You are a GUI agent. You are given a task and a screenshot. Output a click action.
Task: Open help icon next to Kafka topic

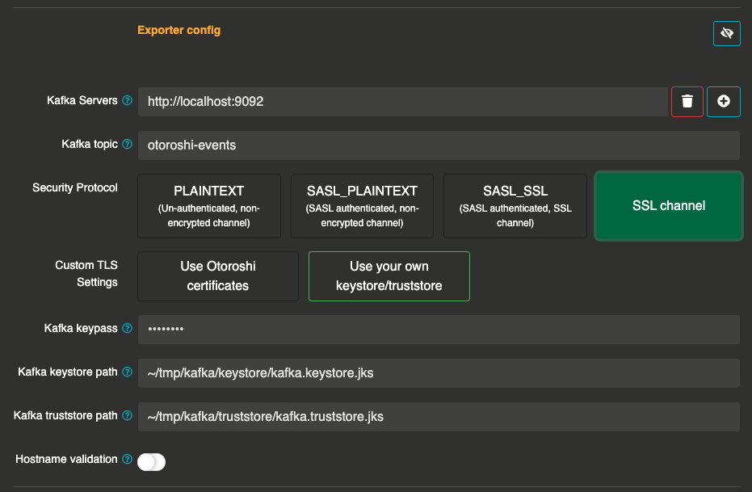pyautogui.click(x=126, y=145)
